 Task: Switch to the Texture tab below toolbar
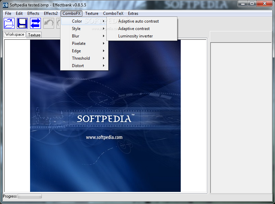coord(34,35)
